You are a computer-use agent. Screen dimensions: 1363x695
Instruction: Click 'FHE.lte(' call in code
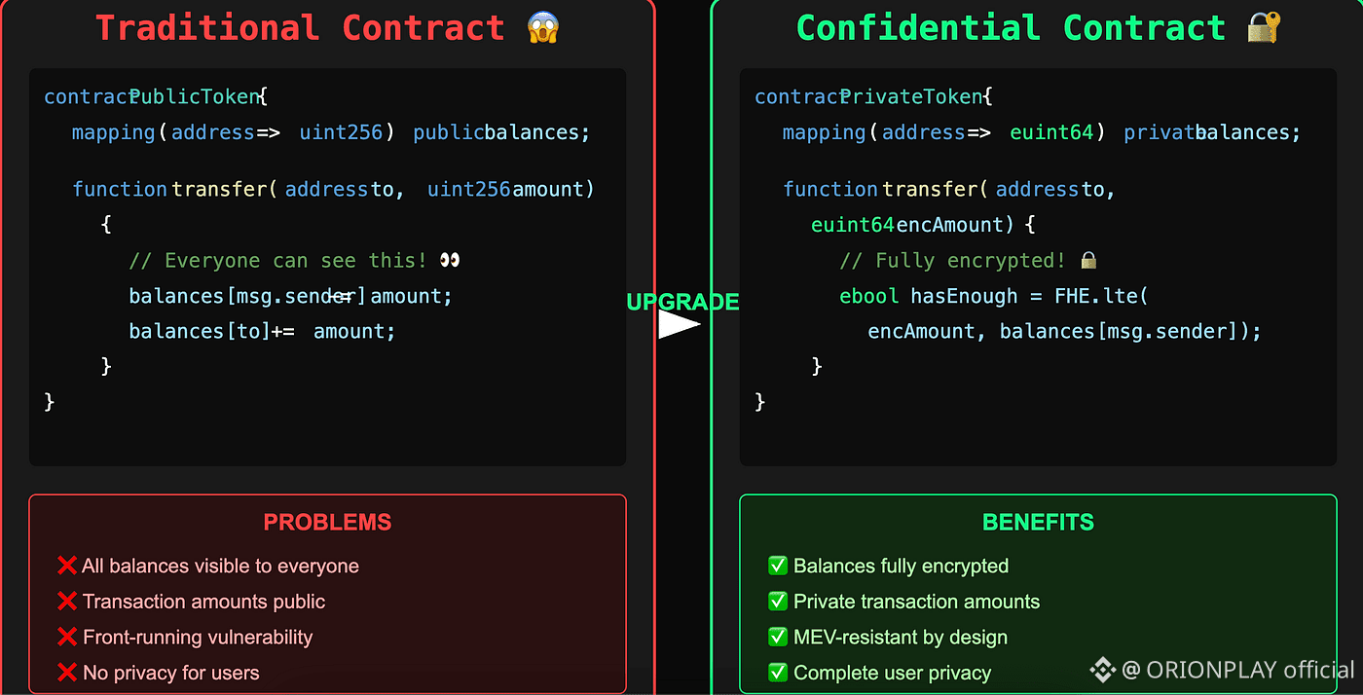(x=1102, y=296)
